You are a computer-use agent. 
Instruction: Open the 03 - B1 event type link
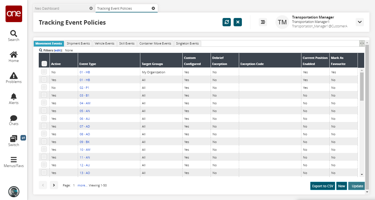tap(84, 95)
